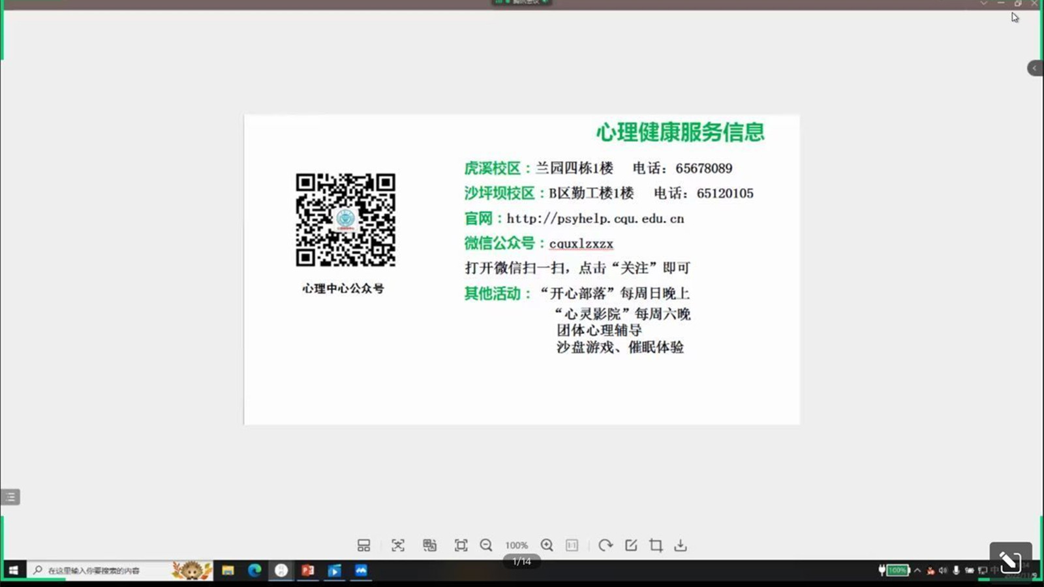Open the list panel on left edge
Image resolution: width=1044 pixels, height=587 pixels.
pyautogui.click(x=10, y=497)
